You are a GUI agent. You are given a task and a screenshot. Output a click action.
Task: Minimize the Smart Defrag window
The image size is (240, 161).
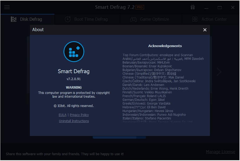point(206,7)
